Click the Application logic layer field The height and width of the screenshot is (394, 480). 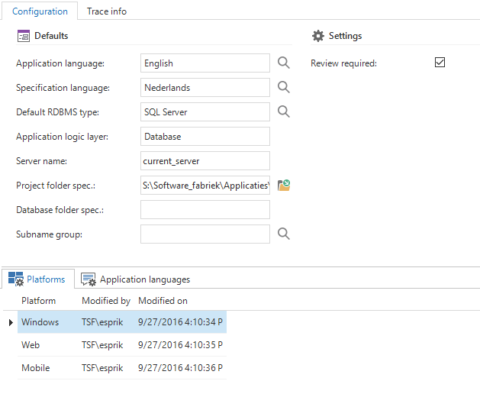(x=205, y=137)
